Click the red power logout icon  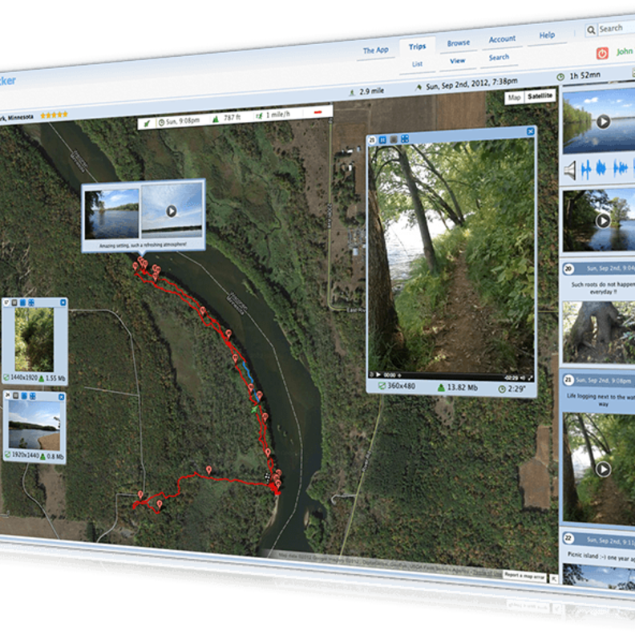coord(603,53)
